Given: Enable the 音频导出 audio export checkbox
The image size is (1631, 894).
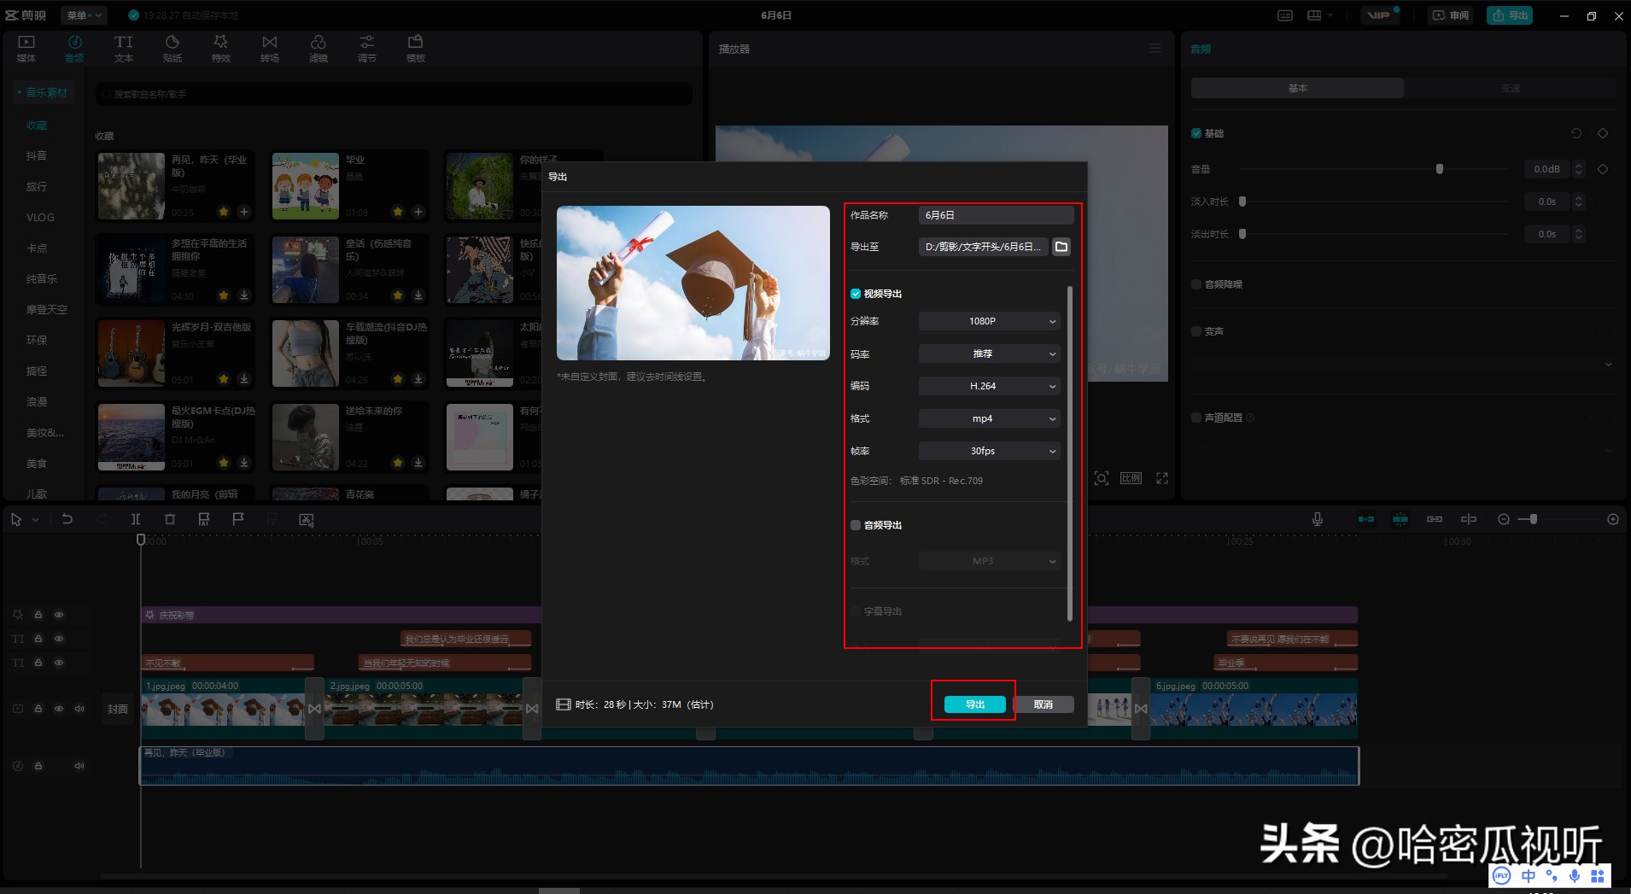Looking at the screenshot, I should (856, 525).
